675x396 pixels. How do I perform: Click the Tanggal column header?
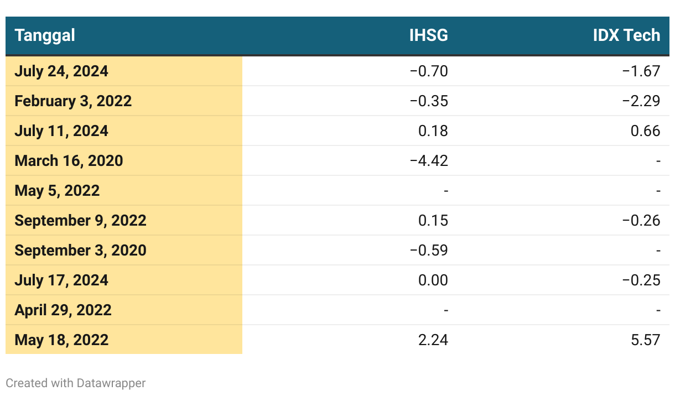[45, 35]
